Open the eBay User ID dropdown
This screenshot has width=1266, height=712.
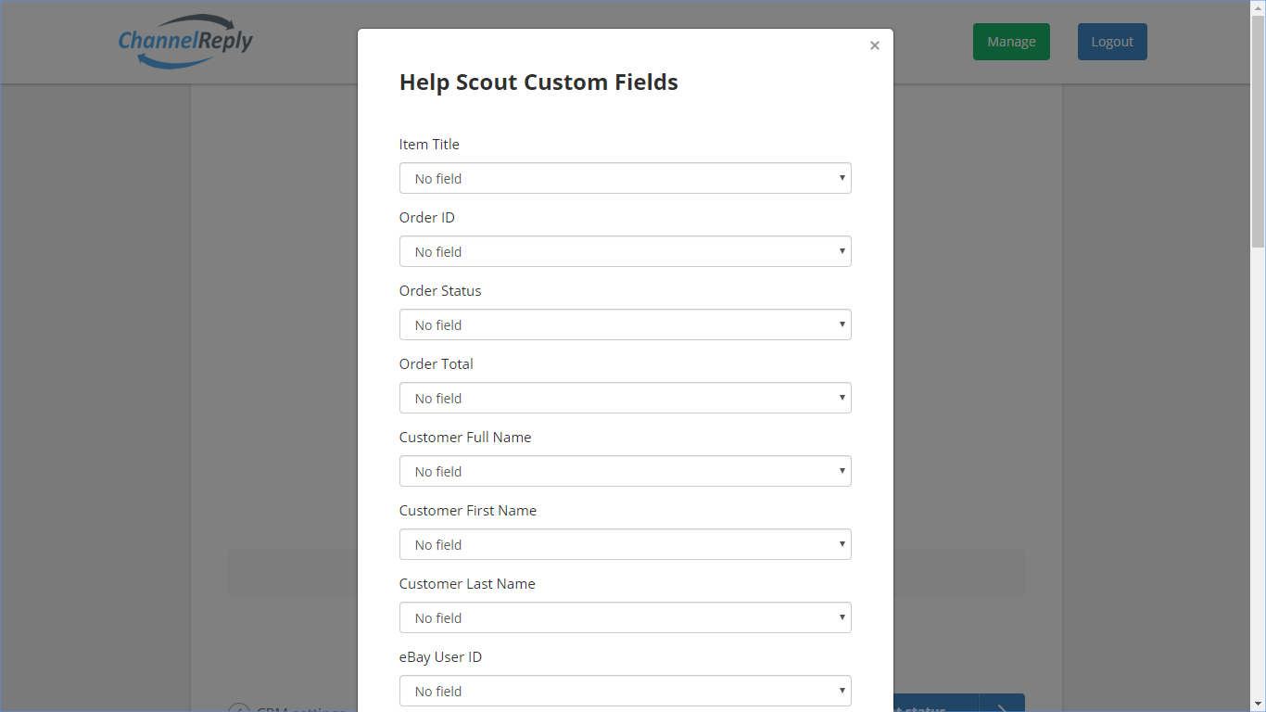click(x=626, y=691)
